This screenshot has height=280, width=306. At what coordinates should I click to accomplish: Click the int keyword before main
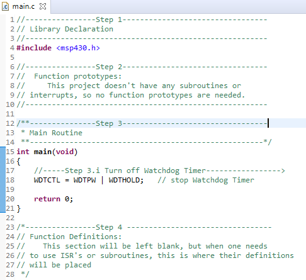tap(23, 152)
